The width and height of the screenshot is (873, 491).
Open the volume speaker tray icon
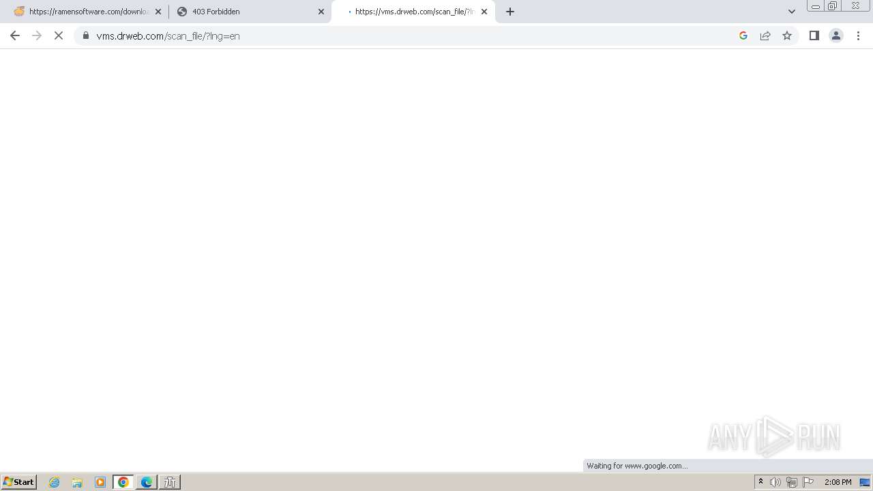pyautogui.click(x=775, y=482)
